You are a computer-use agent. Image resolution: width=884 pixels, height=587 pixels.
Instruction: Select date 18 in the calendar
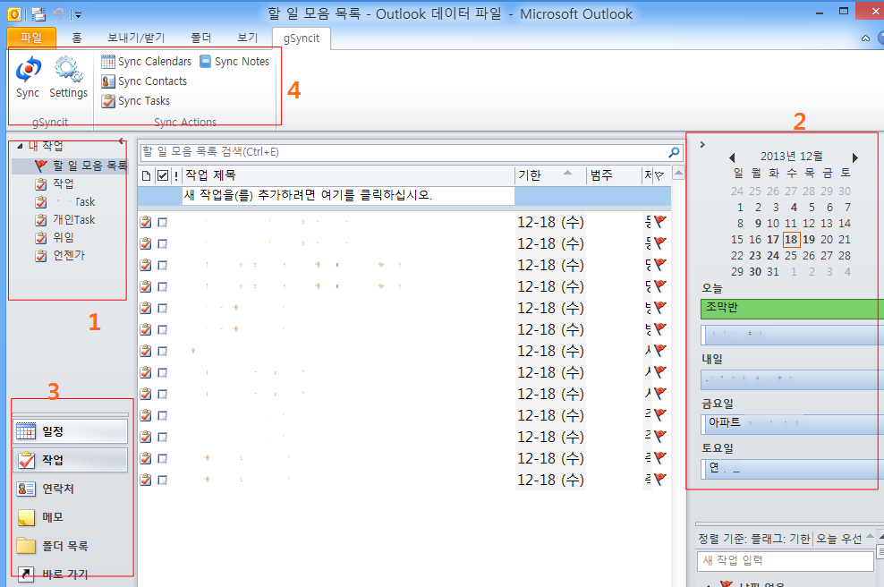pyautogui.click(x=791, y=240)
